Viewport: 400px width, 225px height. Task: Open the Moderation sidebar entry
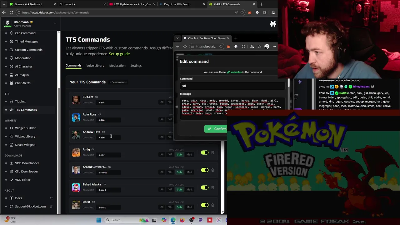click(x=23, y=58)
